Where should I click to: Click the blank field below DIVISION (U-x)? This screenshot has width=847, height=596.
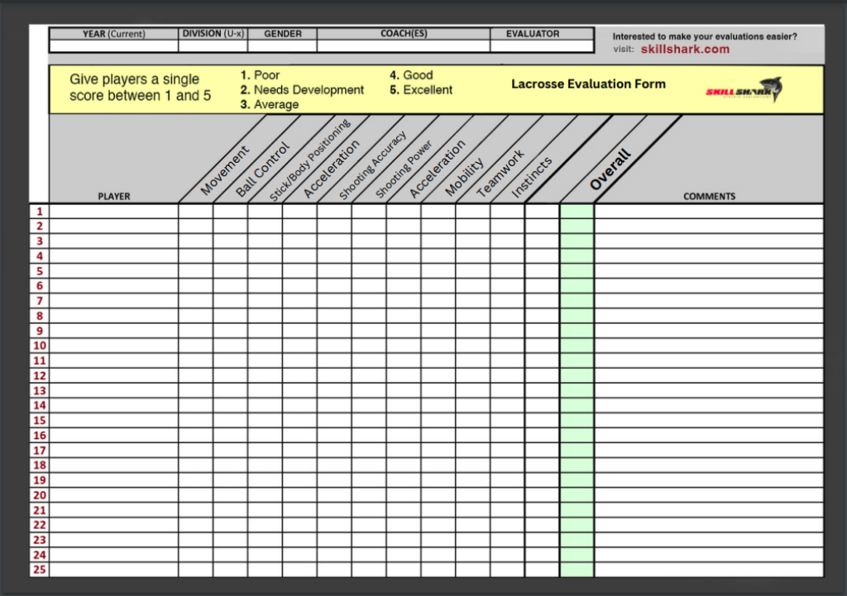[x=213, y=47]
